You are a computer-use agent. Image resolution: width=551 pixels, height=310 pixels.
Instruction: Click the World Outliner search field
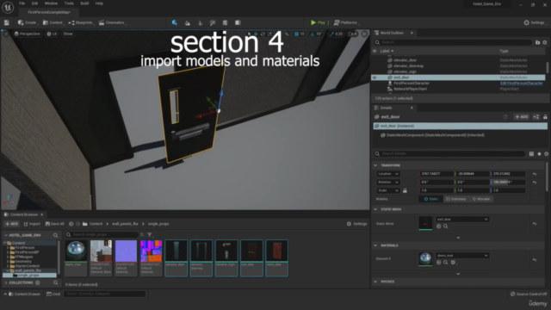pos(454,42)
